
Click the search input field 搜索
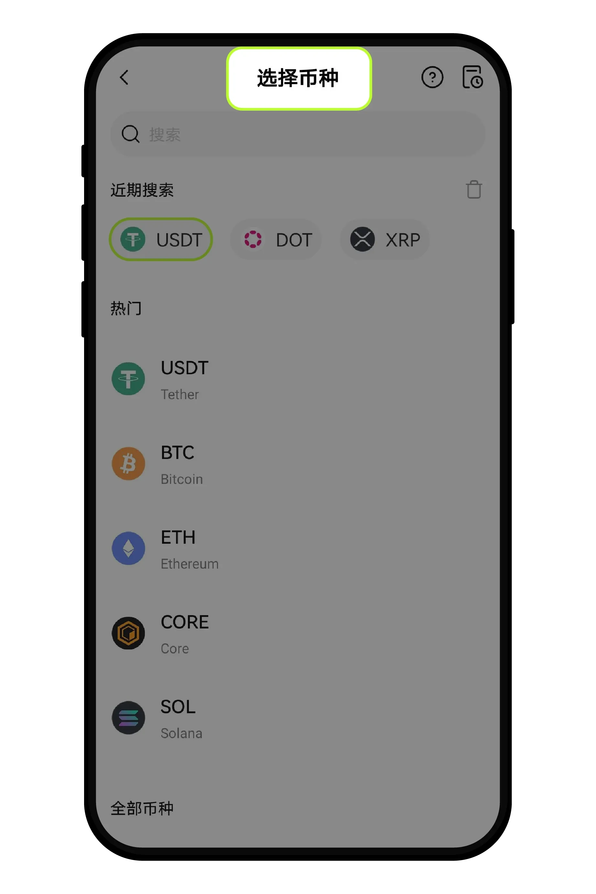point(298,134)
